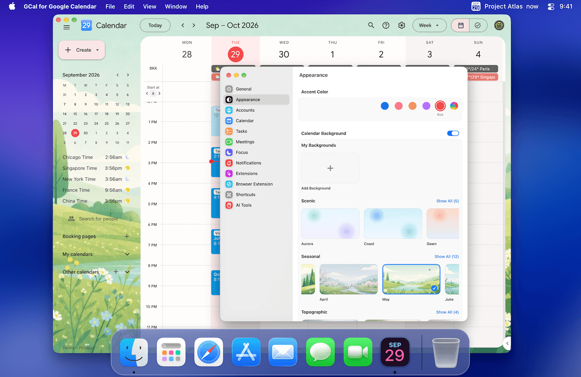581x377 pixels.
Task: Show next month in mini calendar
Action: point(128,75)
